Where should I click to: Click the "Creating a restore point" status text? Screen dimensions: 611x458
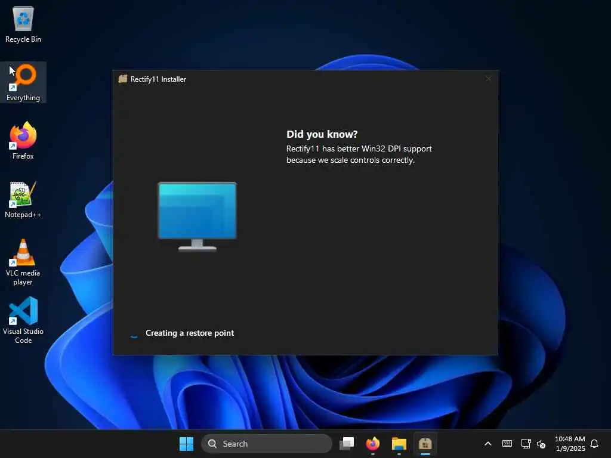click(190, 333)
